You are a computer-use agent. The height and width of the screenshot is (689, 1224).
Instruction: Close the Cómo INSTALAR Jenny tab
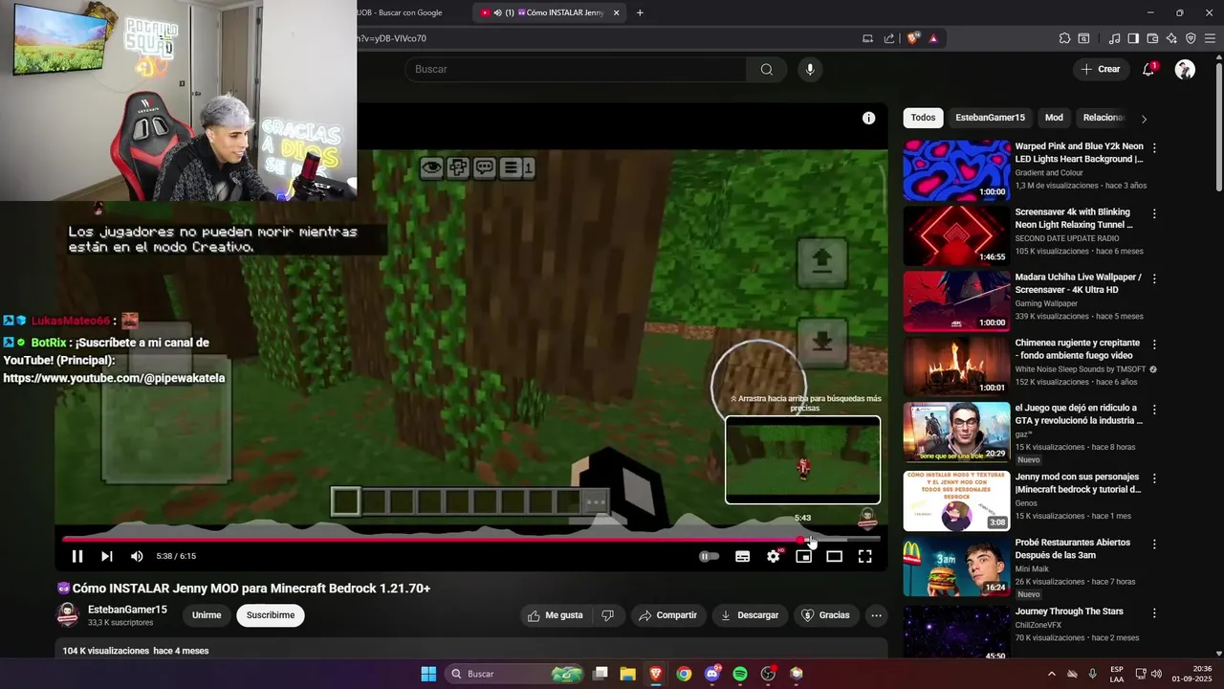pos(616,12)
